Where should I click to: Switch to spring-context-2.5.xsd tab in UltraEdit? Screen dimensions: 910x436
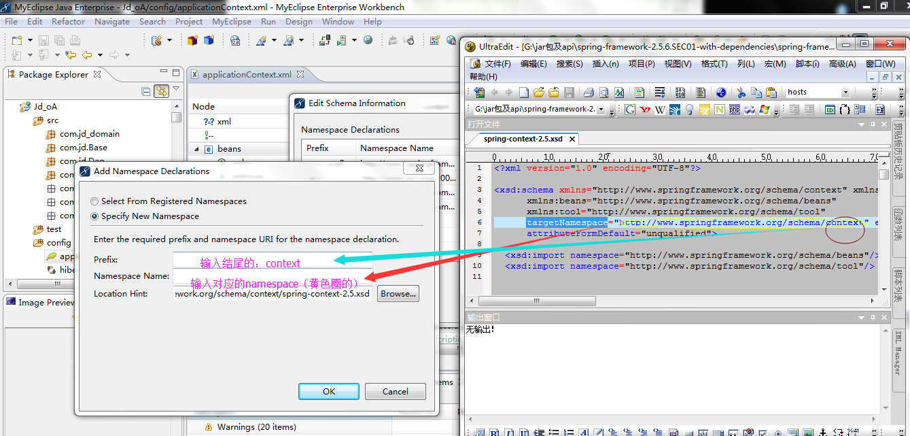click(x=523, y=138)
